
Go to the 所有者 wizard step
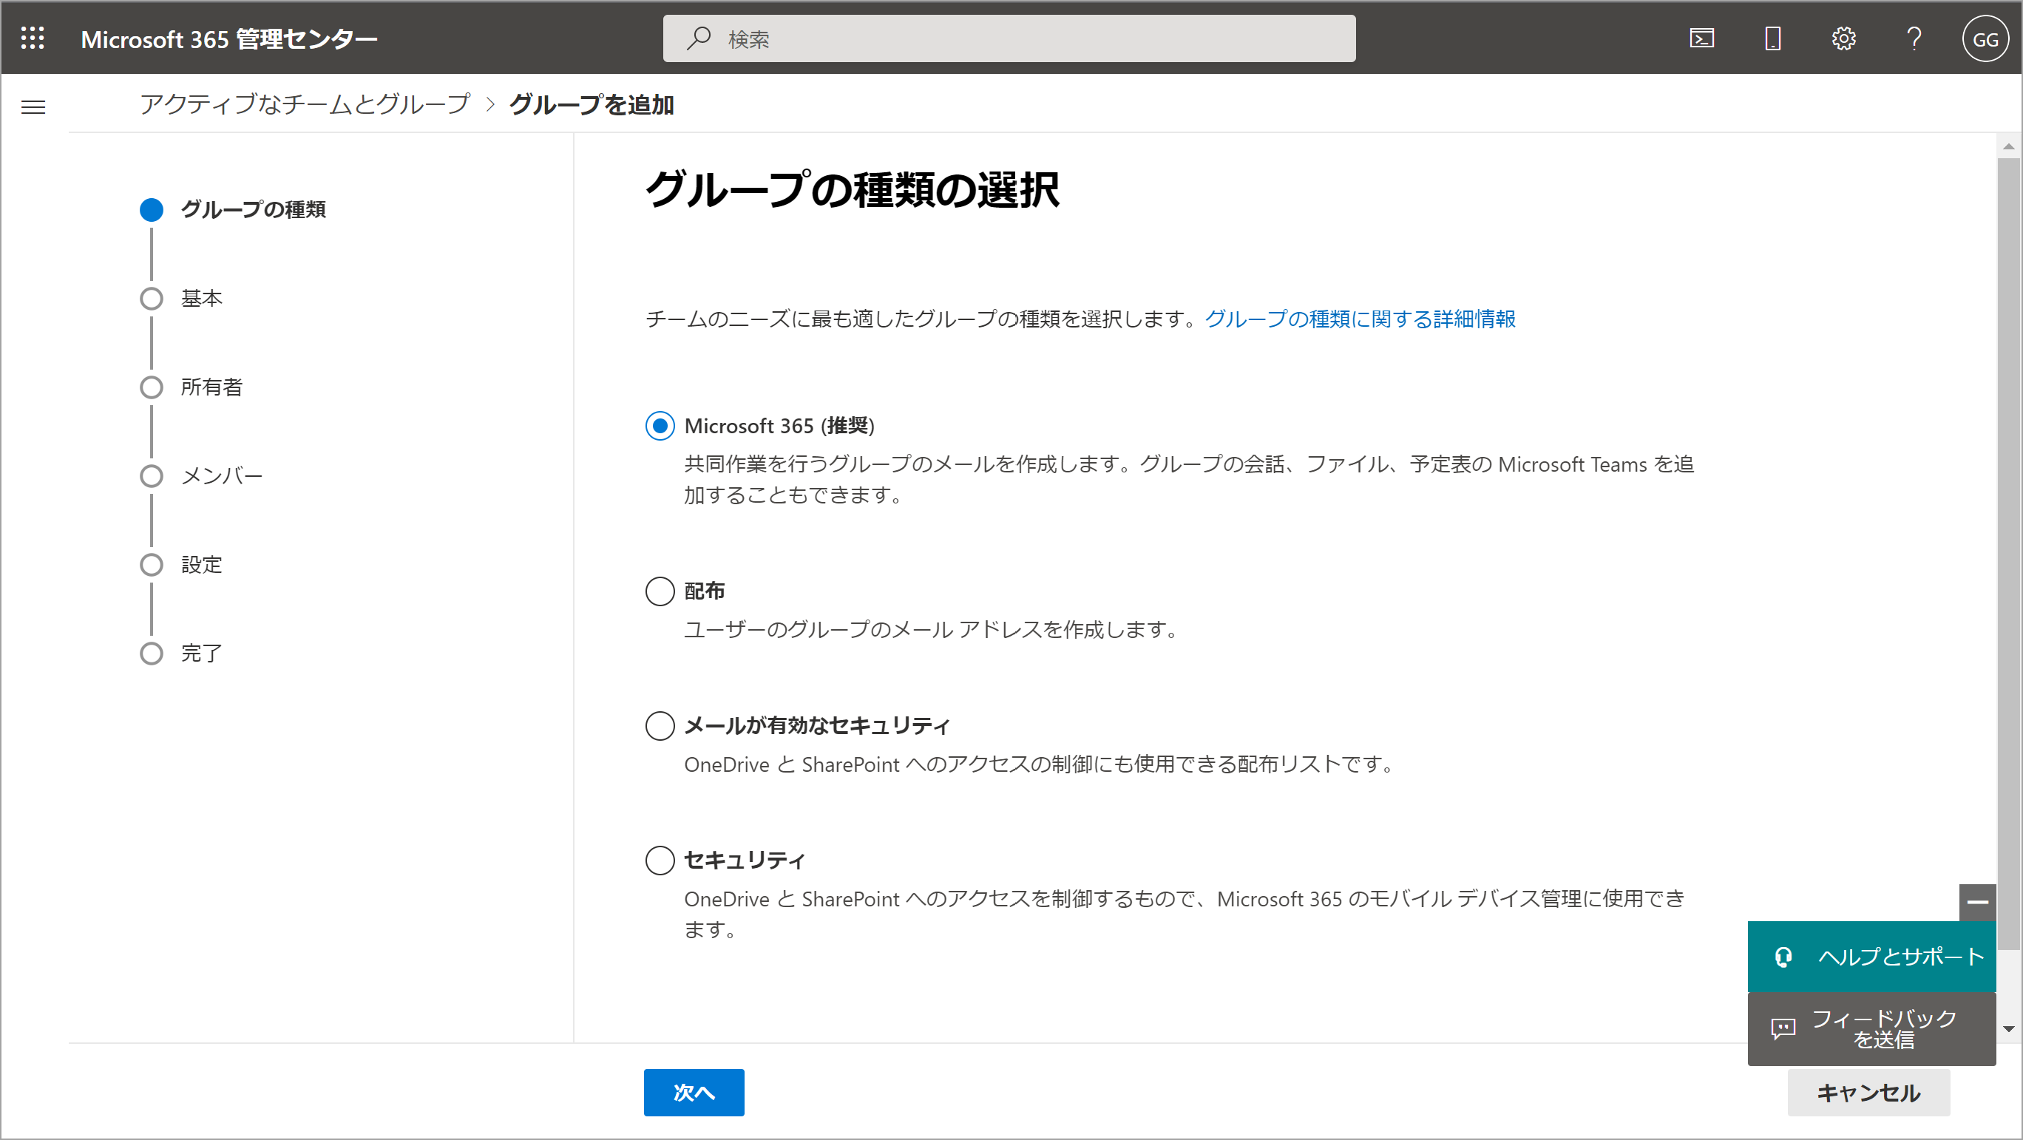tap(192, 387)
